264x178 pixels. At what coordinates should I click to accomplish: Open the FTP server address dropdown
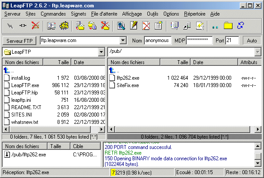click(123, 40)
